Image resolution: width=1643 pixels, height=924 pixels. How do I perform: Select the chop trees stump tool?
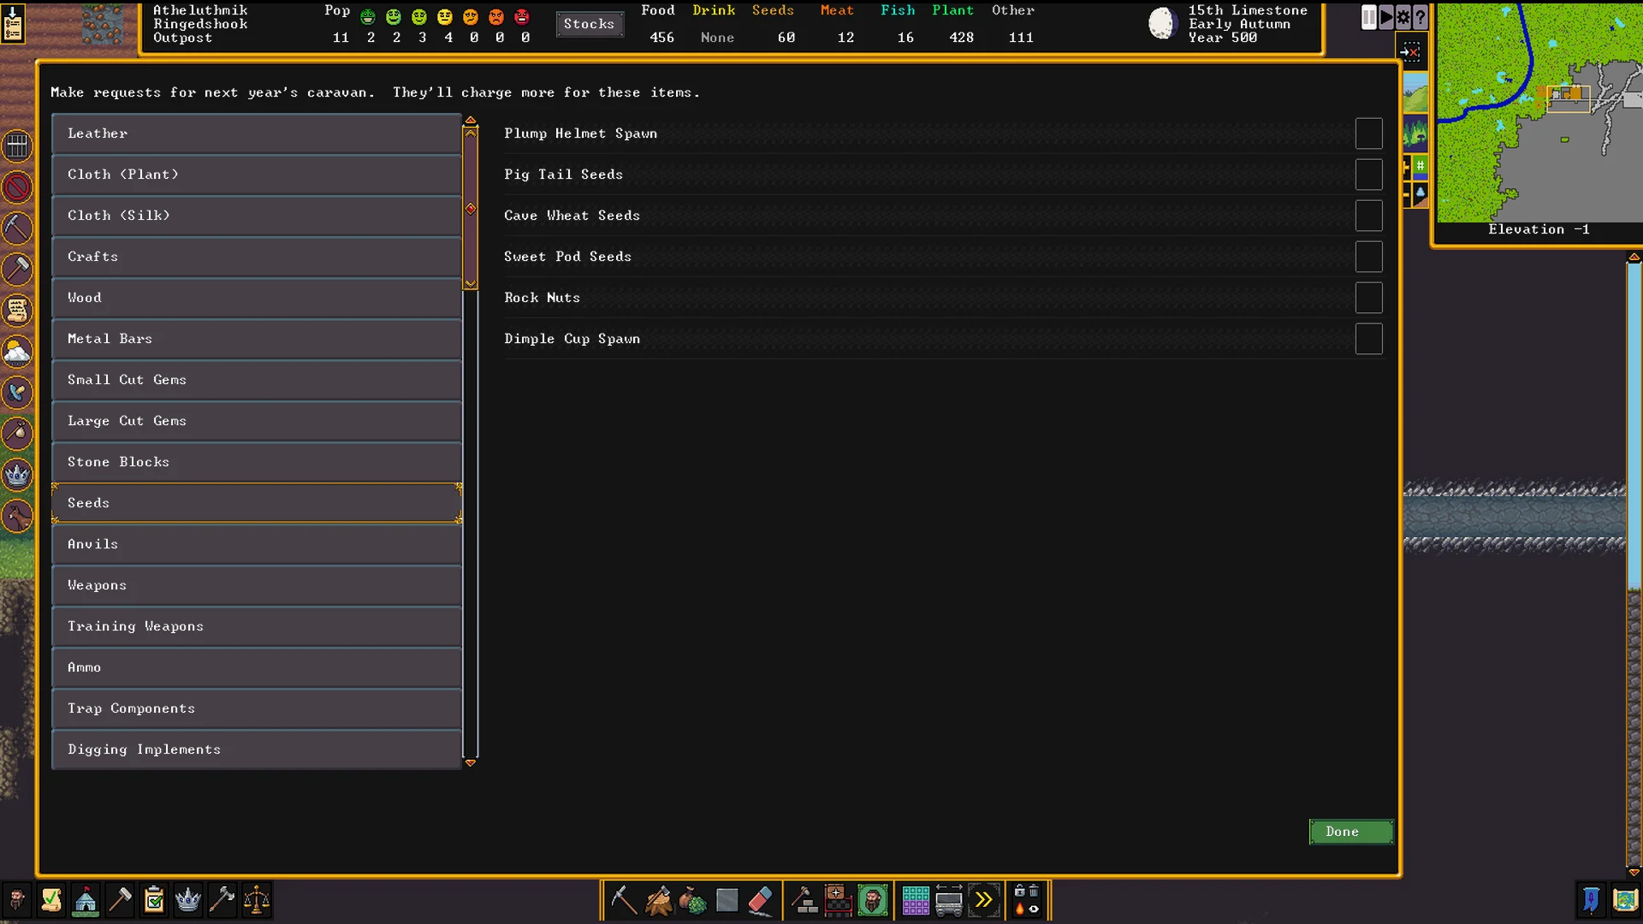pyautogui.click(x=658, y=900)
